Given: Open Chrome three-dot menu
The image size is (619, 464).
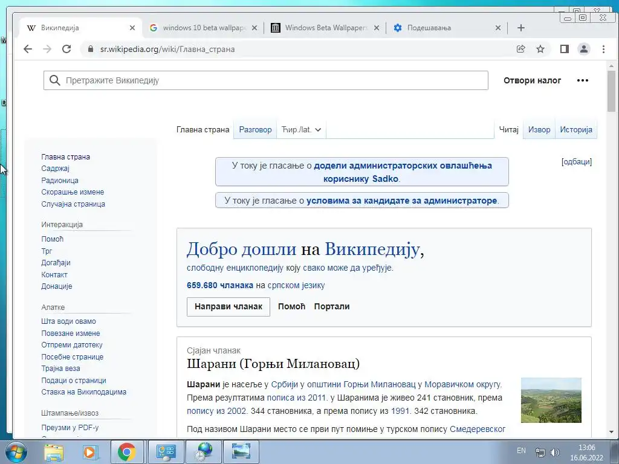Looking at the screenshot, I should [603, 49].
